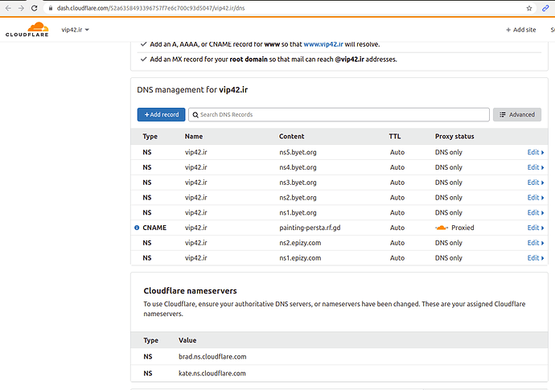Select ns2.epizy.com content cell

(x=300, y=243)
